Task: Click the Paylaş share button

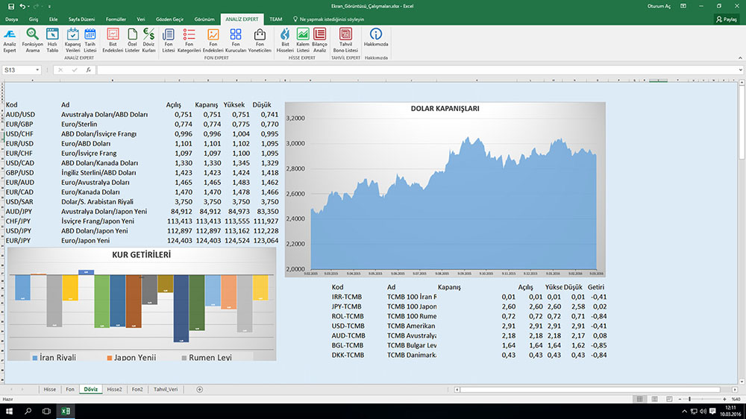Action: (x=728, y=19)
